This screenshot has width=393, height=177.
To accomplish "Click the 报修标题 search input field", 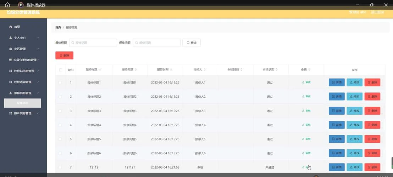I will [93, 43].
